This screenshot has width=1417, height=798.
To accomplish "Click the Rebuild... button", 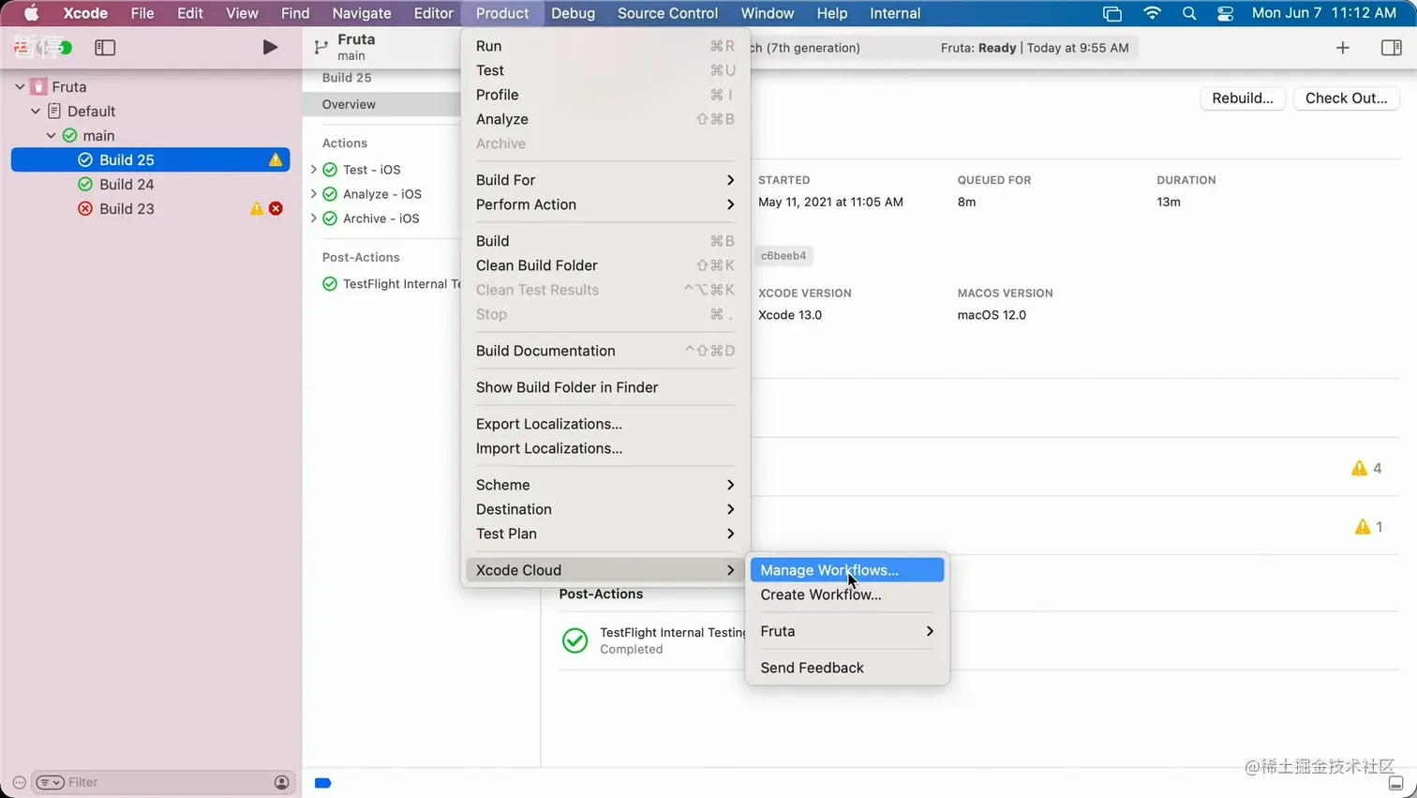I will pyautogui.click(x=1242, y=98).
